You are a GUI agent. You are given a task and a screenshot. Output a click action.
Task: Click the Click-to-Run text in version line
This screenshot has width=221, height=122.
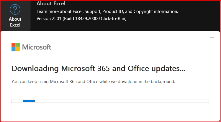coord(113,19)
